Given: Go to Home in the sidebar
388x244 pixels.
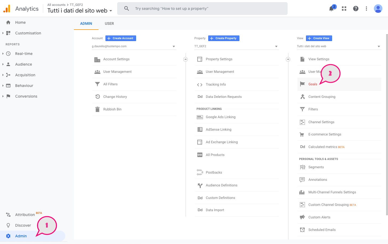Looking at the screenshot, I should tap(20, 22).
